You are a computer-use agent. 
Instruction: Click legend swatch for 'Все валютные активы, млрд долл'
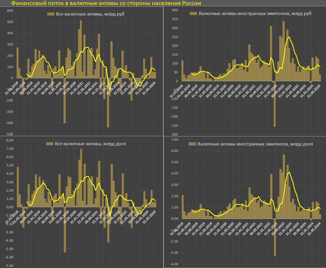point(49,144)
